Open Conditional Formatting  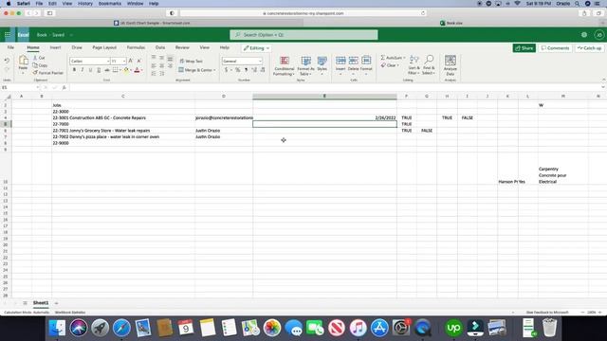(x=284, y=65)
